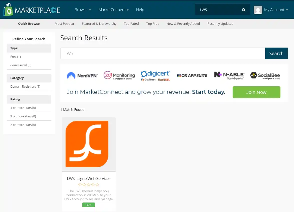
Task: Filter results by Free type
Action: point(29,57)
